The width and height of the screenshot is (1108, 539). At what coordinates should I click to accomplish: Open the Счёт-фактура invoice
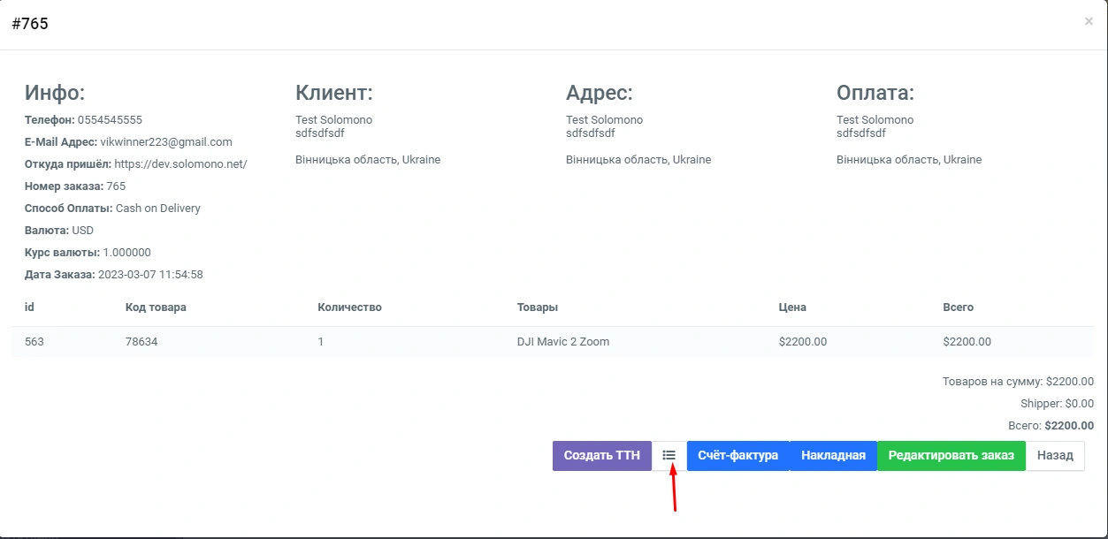coord(737,455)
